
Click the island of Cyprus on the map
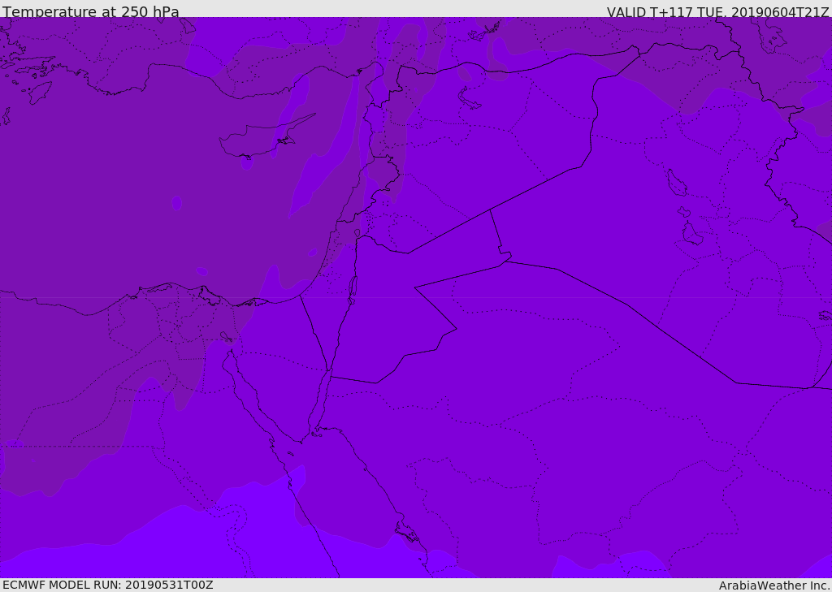[x=262, y=137]
